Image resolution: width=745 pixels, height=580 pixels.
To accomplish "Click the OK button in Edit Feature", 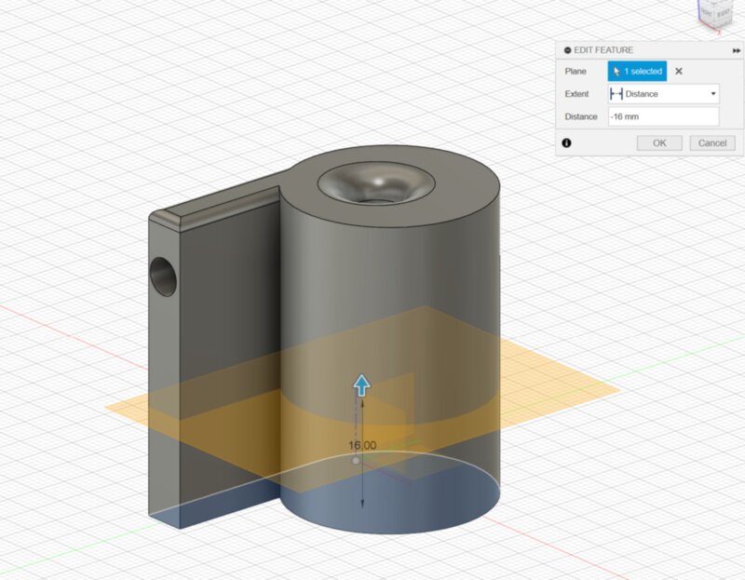I will (x=659, y=143).
